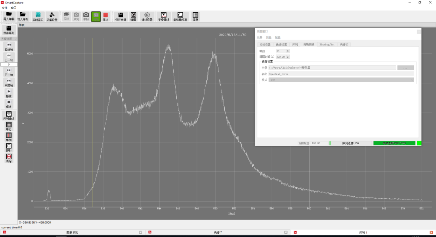Image resolution: width=436 pixels, height=237 pixels.
Task: Click the 序列曲线 sequence curve icon
Action: coord(9,116)
